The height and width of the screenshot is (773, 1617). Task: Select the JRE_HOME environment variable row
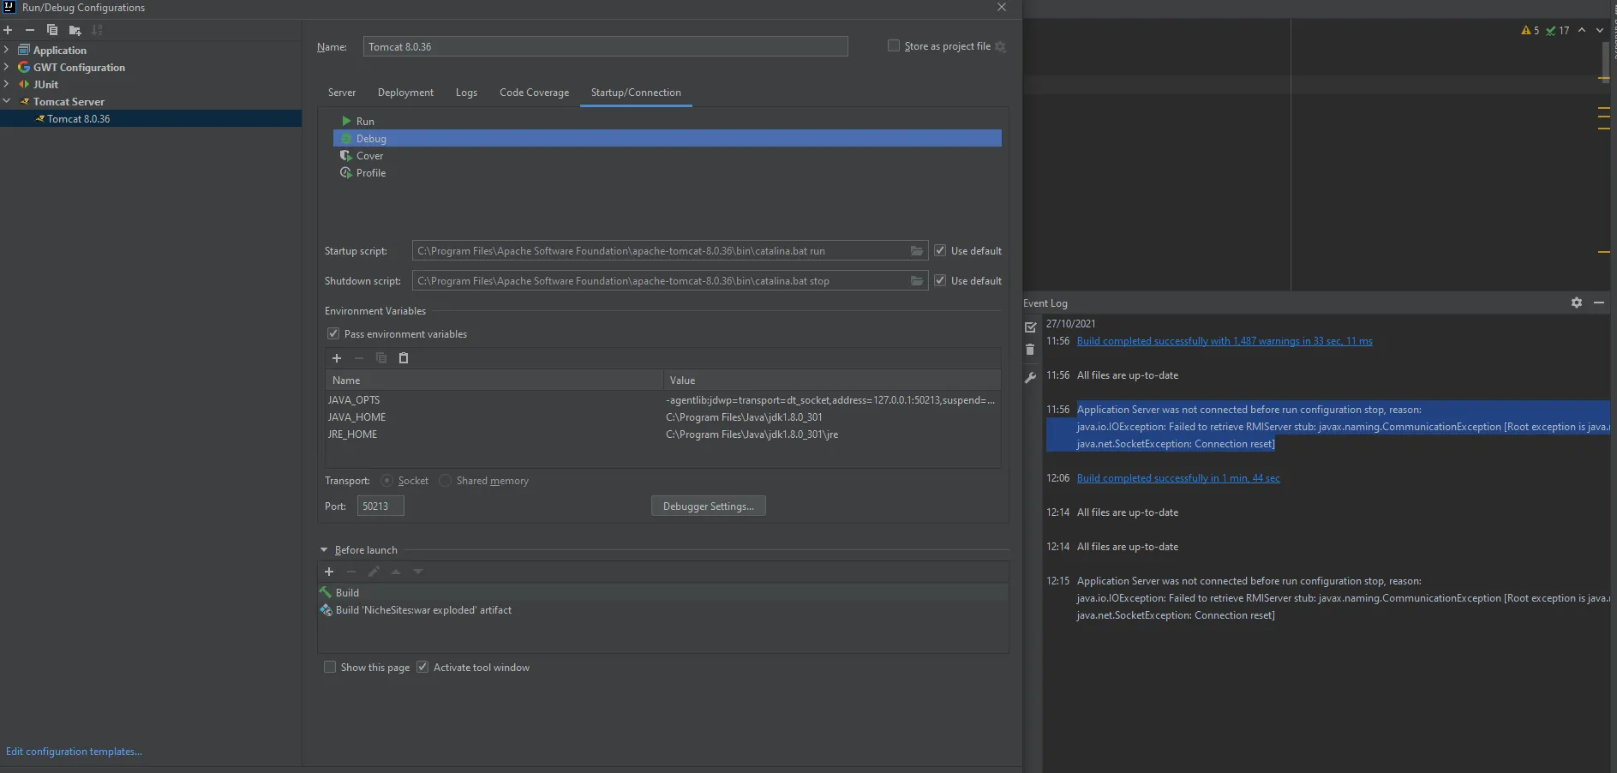click(662, 434)
